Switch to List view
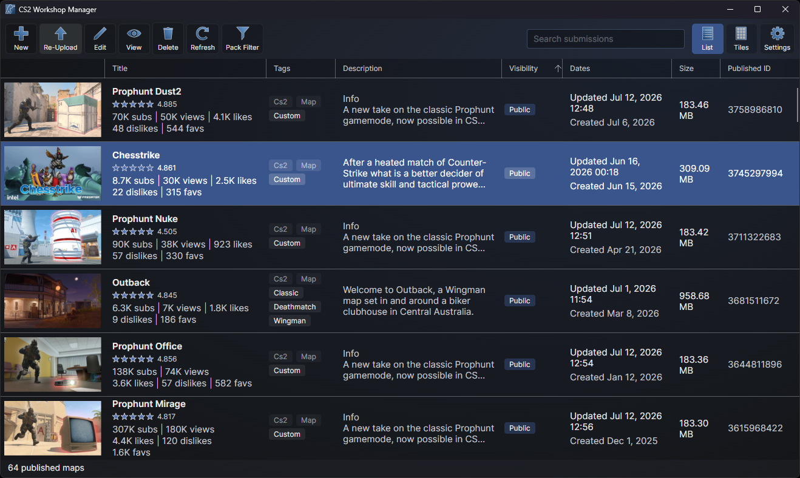 point(708,39)
